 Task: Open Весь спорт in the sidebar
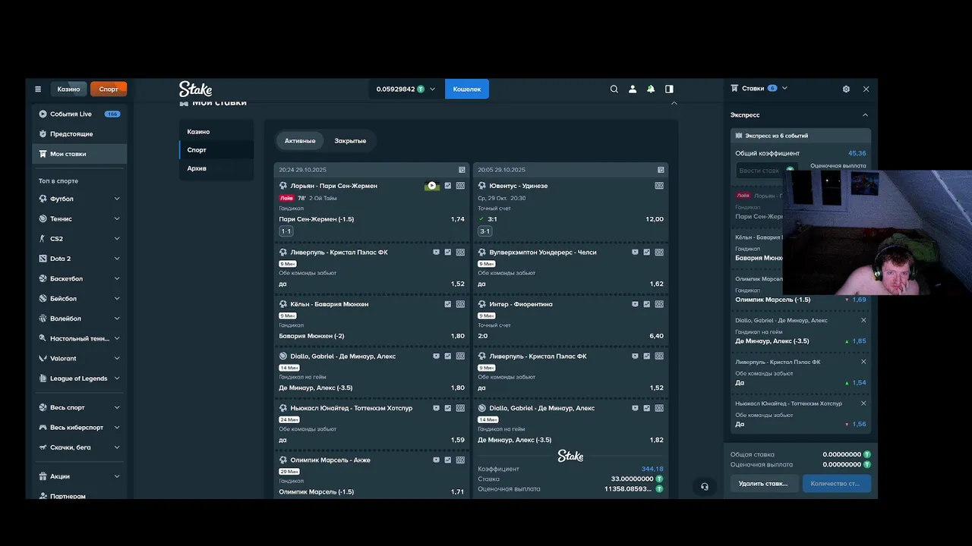[80, 407]
